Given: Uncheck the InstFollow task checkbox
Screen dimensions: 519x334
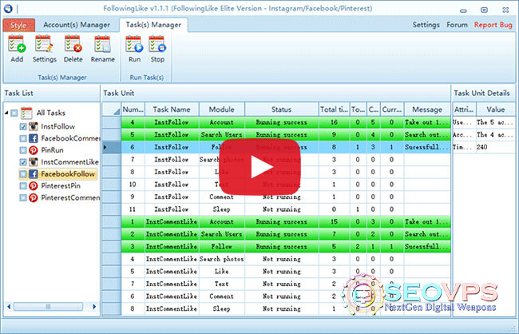Looking at the screenshot, I should click(x=23, y=126).
